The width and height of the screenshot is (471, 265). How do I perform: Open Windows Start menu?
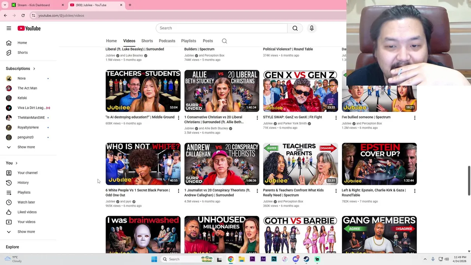(154, 259)
